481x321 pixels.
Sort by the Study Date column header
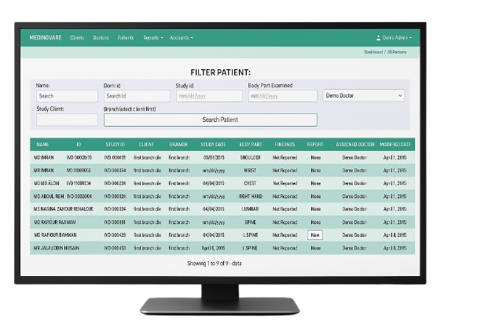[213, 145]
